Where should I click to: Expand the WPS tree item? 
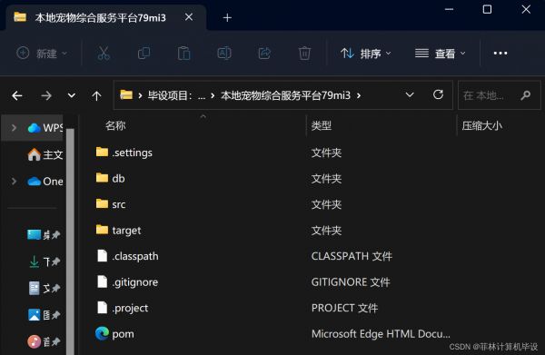pyautogui.click(x=14, y=128)
